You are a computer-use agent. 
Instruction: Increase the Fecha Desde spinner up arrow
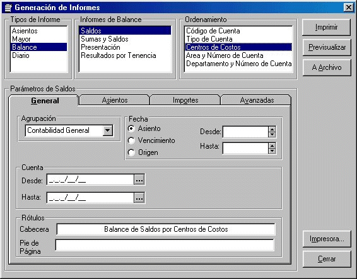272,129
